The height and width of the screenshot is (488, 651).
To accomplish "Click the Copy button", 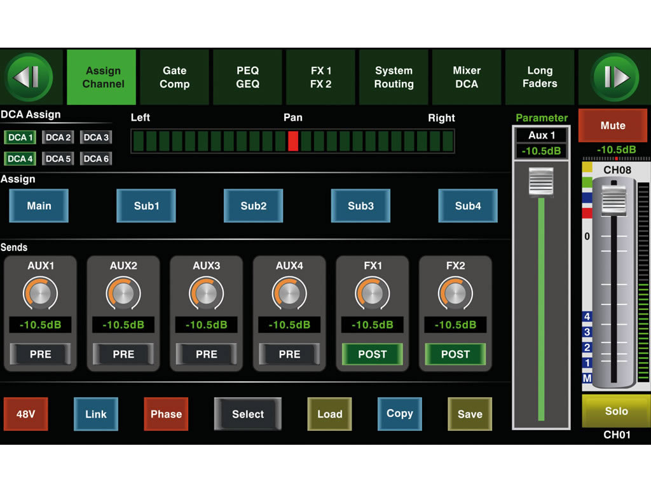I will click(x=399, y=414).
